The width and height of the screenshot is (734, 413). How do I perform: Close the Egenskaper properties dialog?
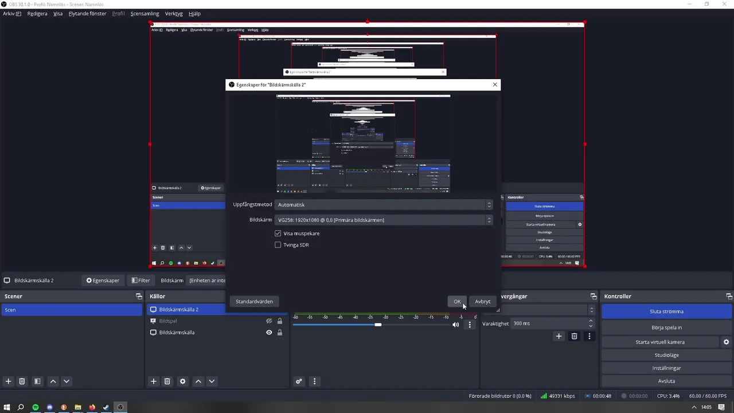pyautogui.click(x=495, y=85)
